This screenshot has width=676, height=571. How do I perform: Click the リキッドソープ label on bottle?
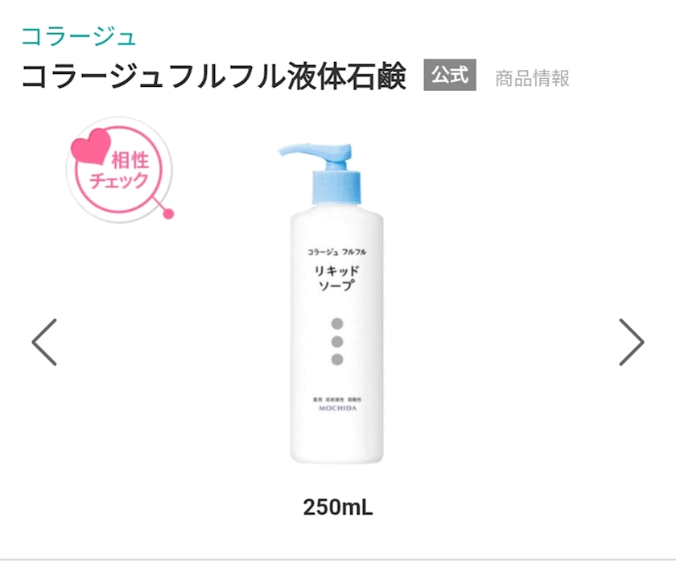coord(336,278)
